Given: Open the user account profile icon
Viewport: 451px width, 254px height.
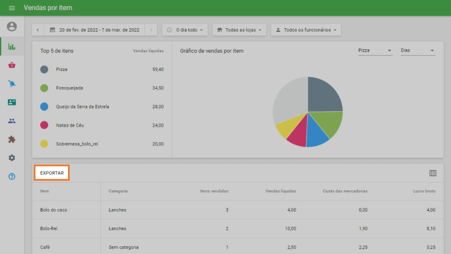Looking at the screenshot, I should (11, 26).
